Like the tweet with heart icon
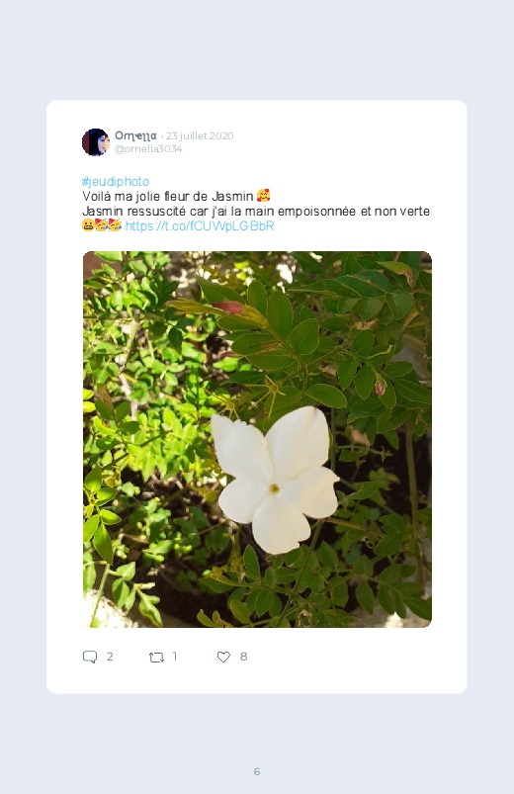514x794 pixels. click(x=223, y=657)
